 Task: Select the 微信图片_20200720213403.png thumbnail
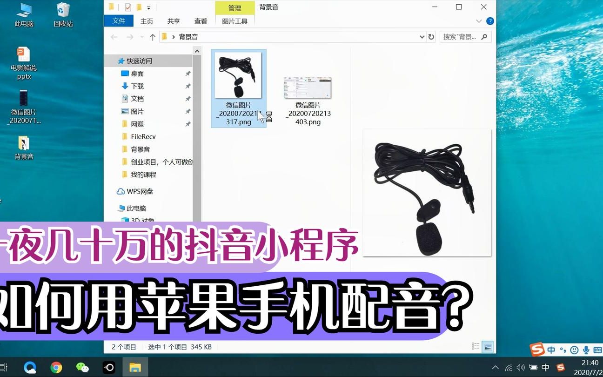(307, 88)
